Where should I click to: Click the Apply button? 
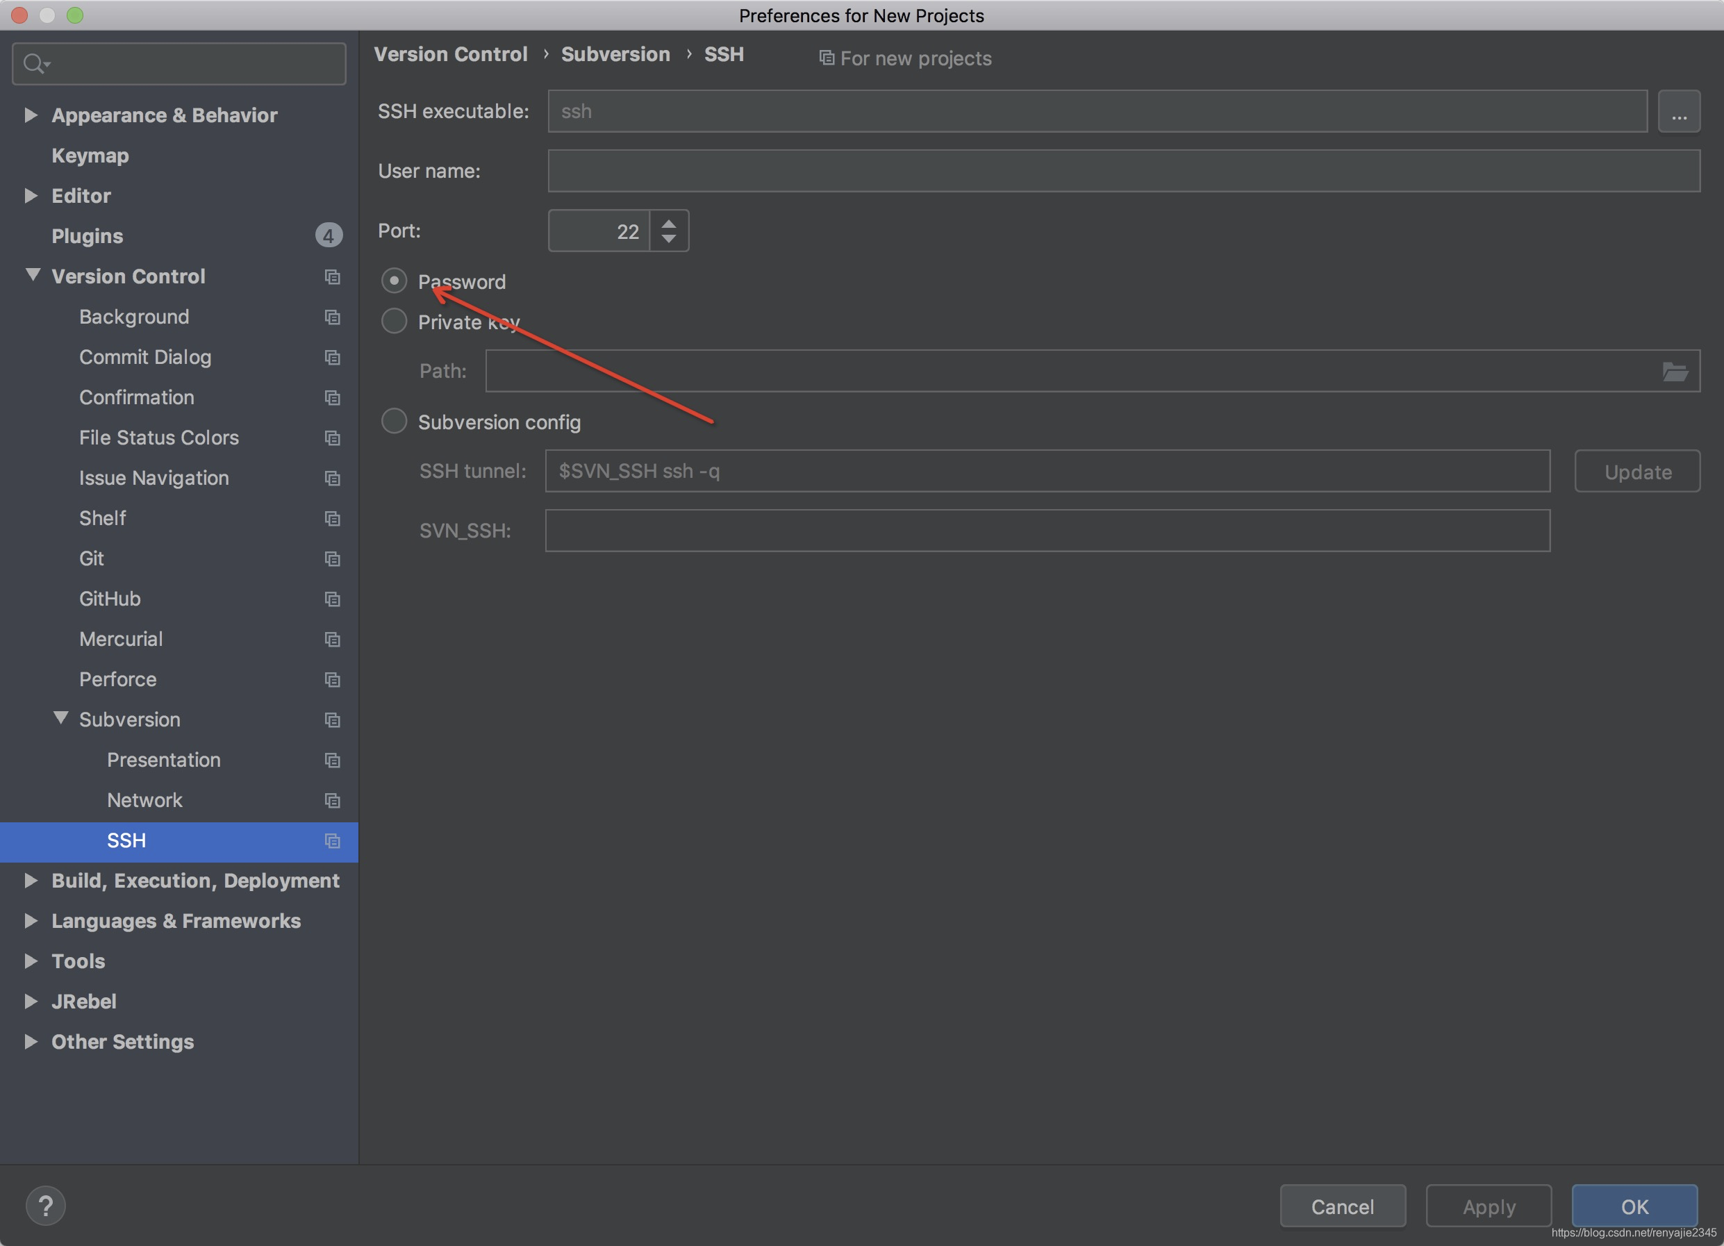pos(1489,1206)
